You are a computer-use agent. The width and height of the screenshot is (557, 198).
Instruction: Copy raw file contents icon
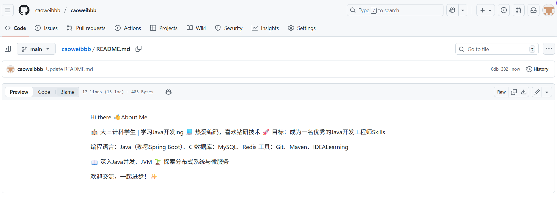pyautogui.click(x=514, y=92)
